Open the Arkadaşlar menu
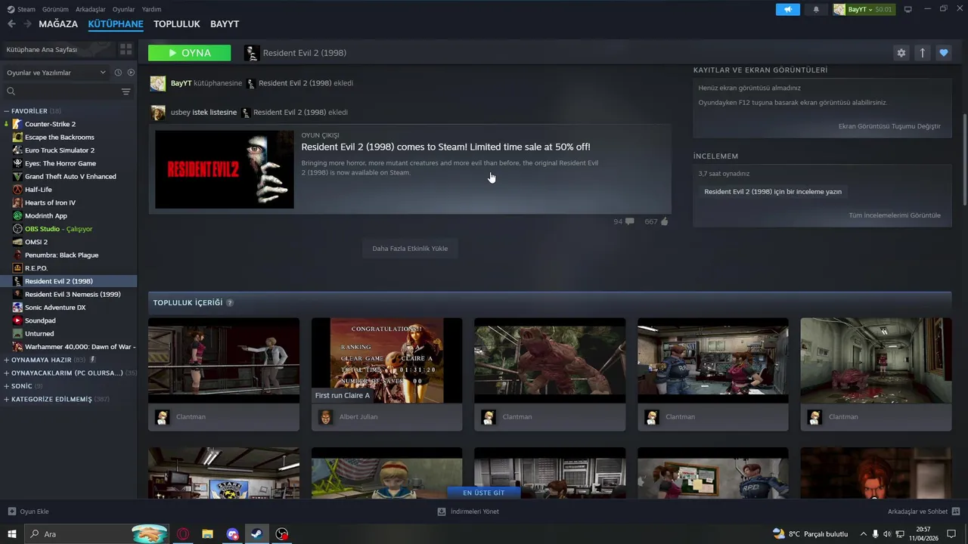 tap(91, 9)
